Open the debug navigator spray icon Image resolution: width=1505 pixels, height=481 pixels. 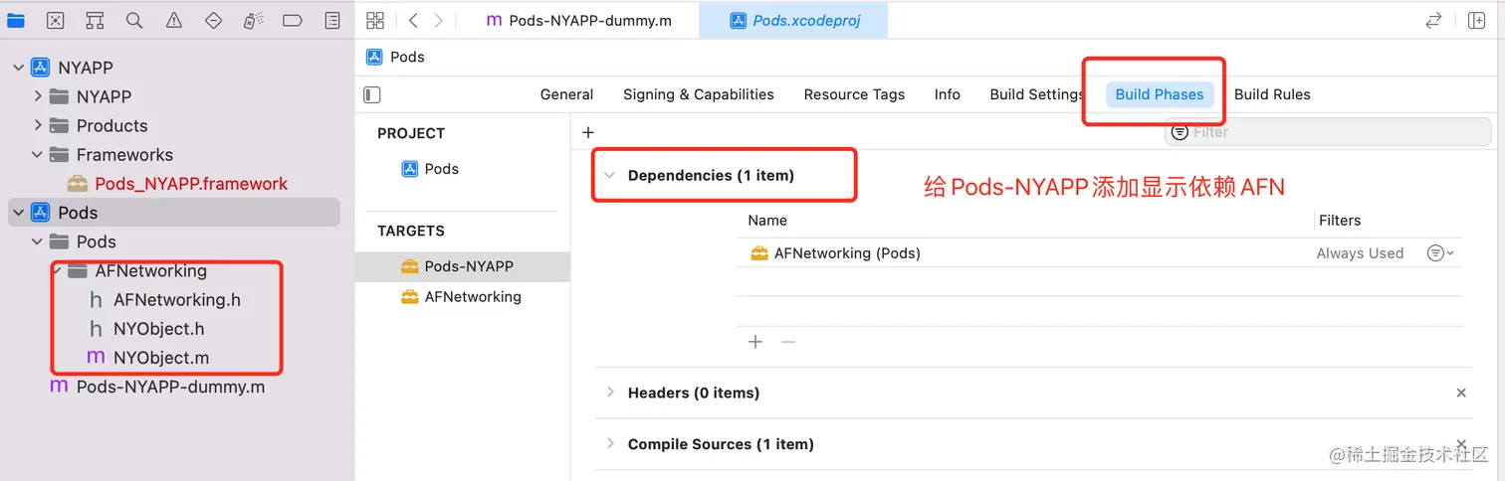coord(253,21)
